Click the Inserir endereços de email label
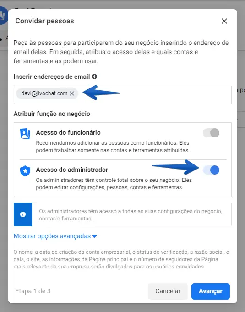Viewport: 245px width, 312px height. (52, 77)
